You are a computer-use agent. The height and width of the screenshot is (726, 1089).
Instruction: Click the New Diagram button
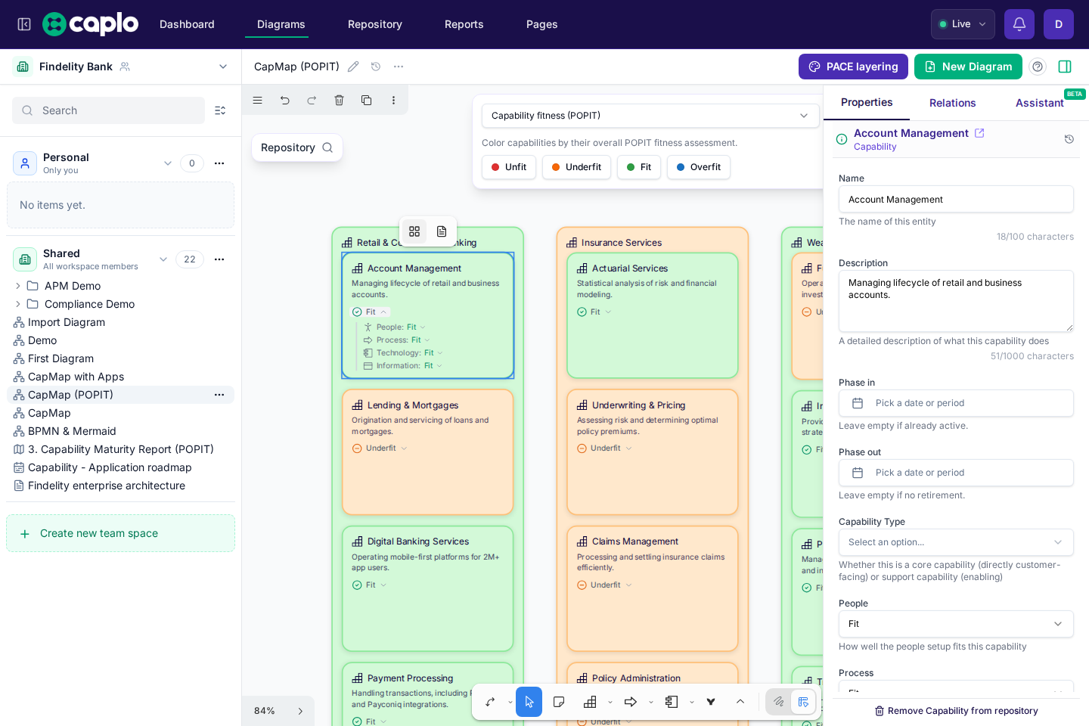968,67
